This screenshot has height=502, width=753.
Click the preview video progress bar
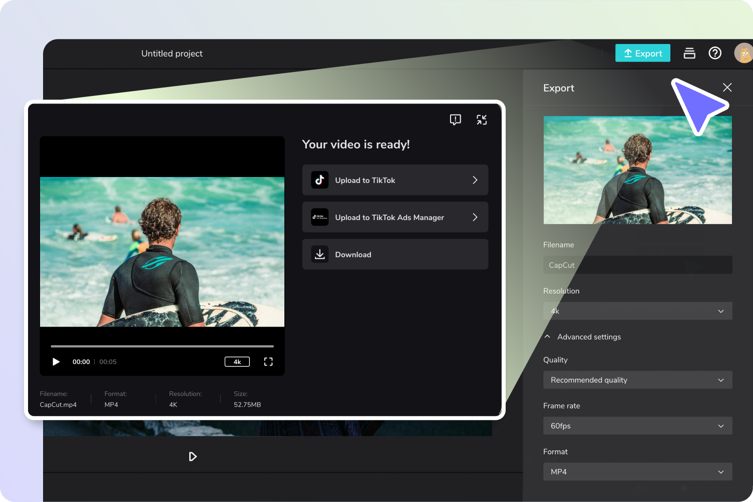(x=162, y=346)
